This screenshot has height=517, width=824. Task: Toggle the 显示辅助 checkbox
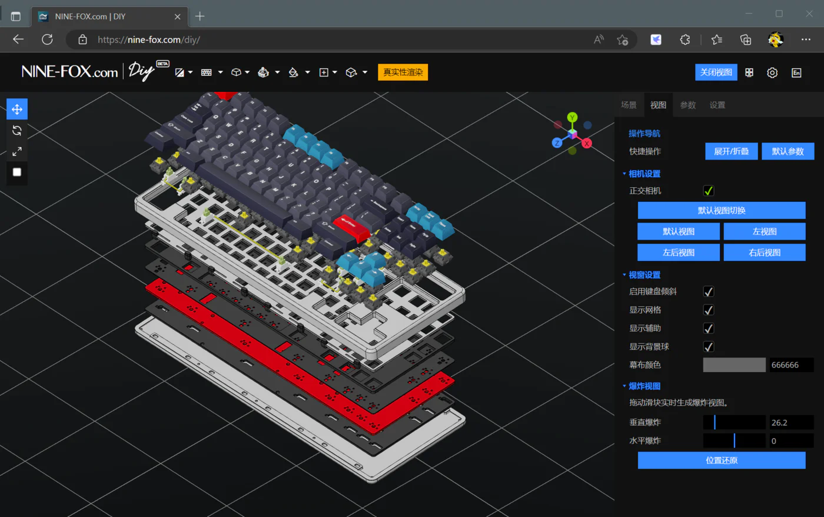click(709, 329)
